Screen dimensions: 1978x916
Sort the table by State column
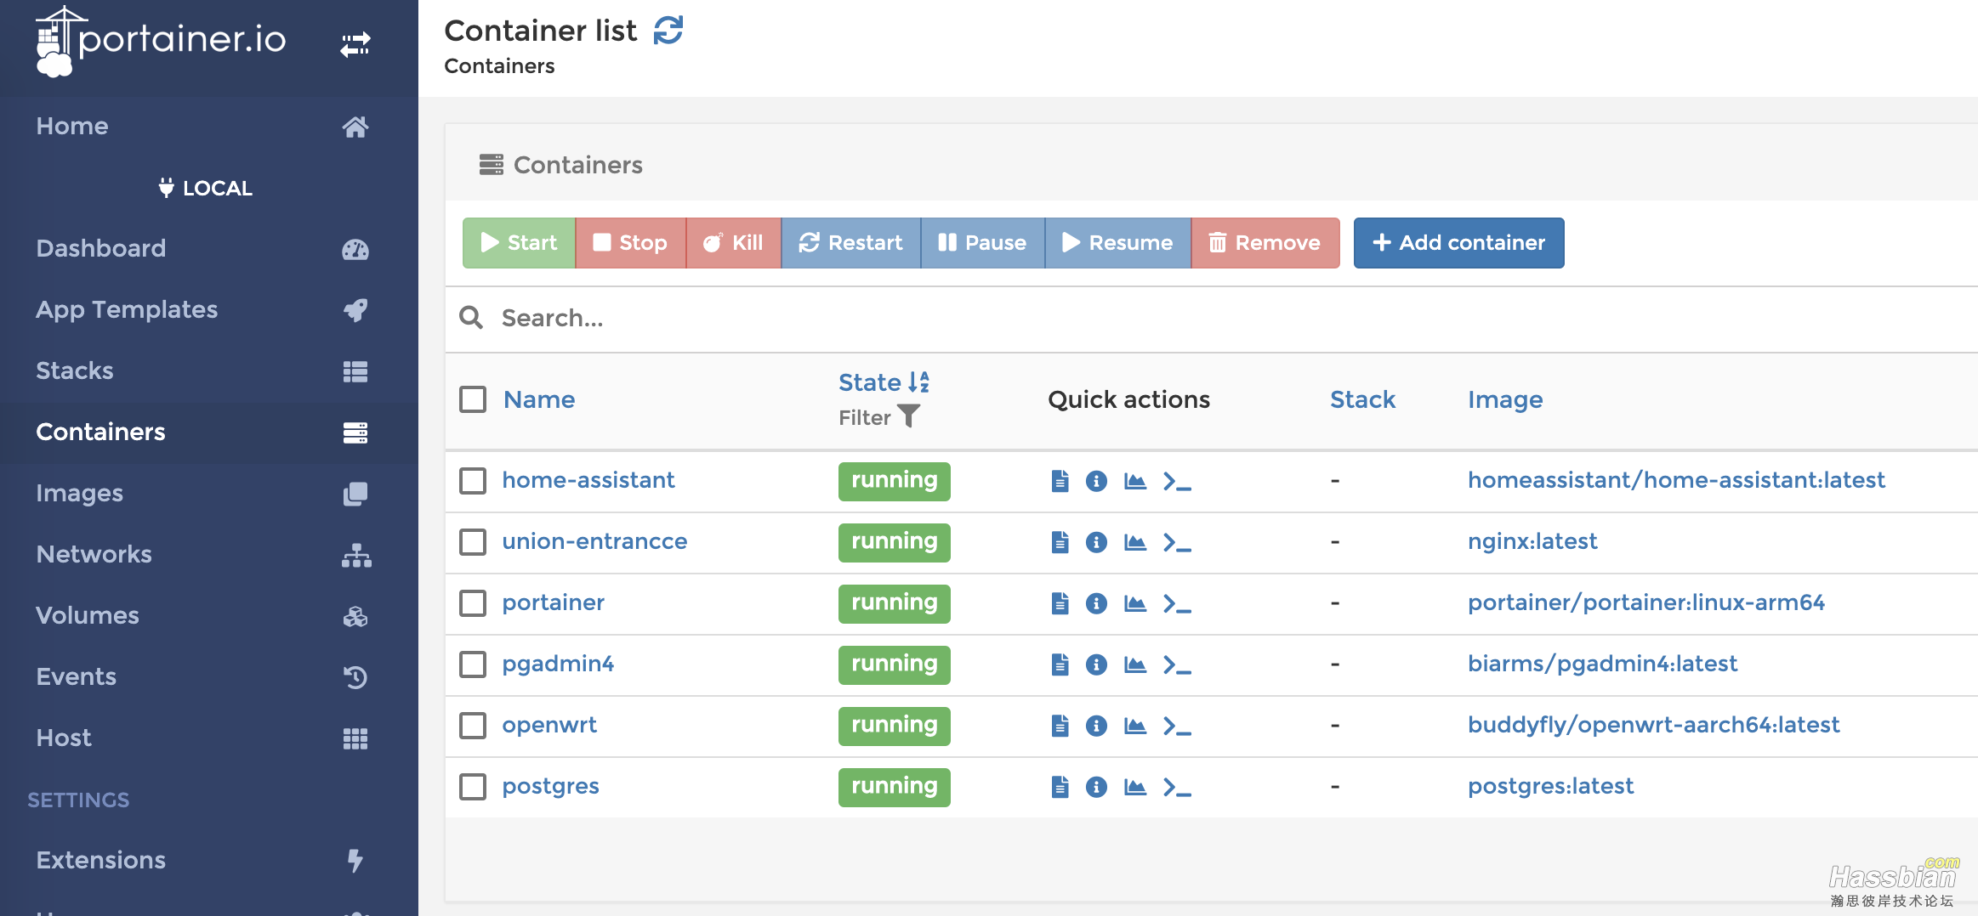(x=884, y=382)
